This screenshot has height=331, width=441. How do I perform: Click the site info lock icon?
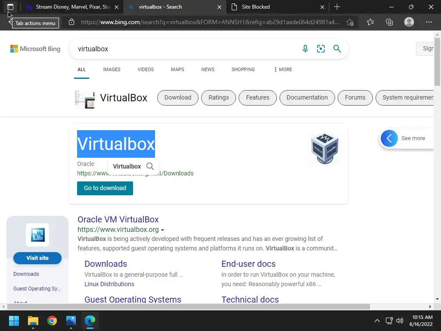pyautogui.click(x=71, y=22)
